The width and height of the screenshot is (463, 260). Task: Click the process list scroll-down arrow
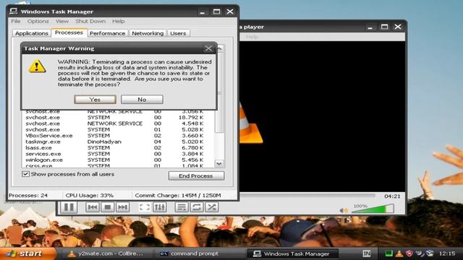coord(219,164)
